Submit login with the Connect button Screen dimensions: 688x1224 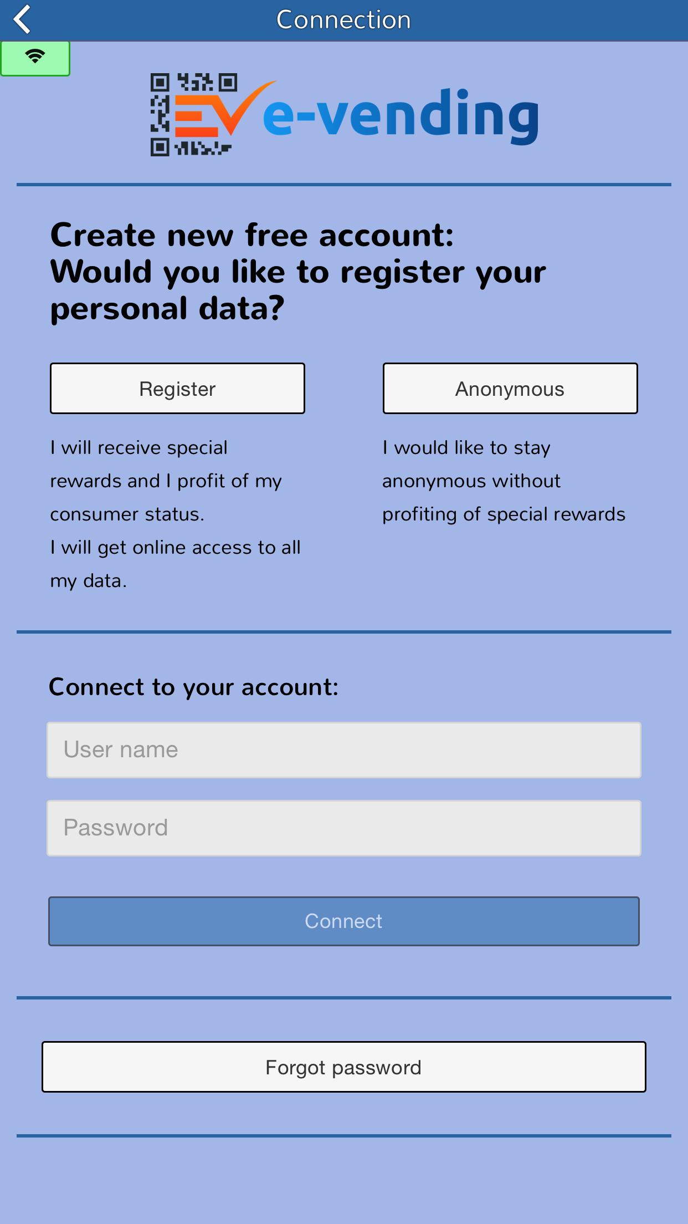pyautogui.click(x=344, y=921)
